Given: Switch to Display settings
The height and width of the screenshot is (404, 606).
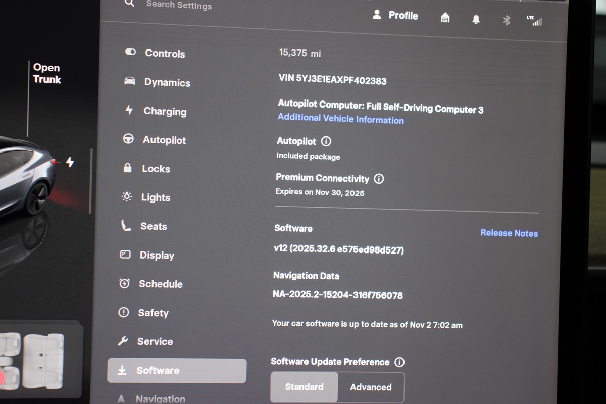Looking at the screenshot, I should 156,255.
